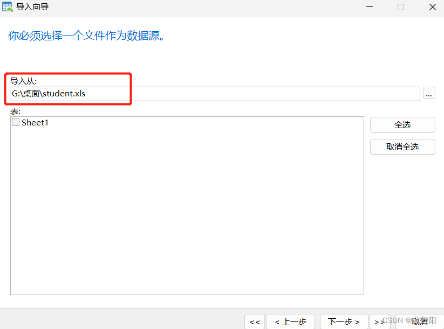The height and width of the screenshot is (329, 444).
Task: Skip to last step with >> button
Action: [x=380, y=321]
